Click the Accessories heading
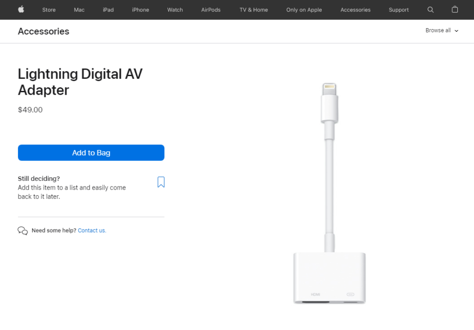474x330 pixels. pos(43,31)
